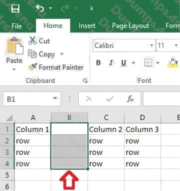Viewport: 180px width, 191px height.
Task: Open the Undo history dropdown arrow
Action: (50, 8)
